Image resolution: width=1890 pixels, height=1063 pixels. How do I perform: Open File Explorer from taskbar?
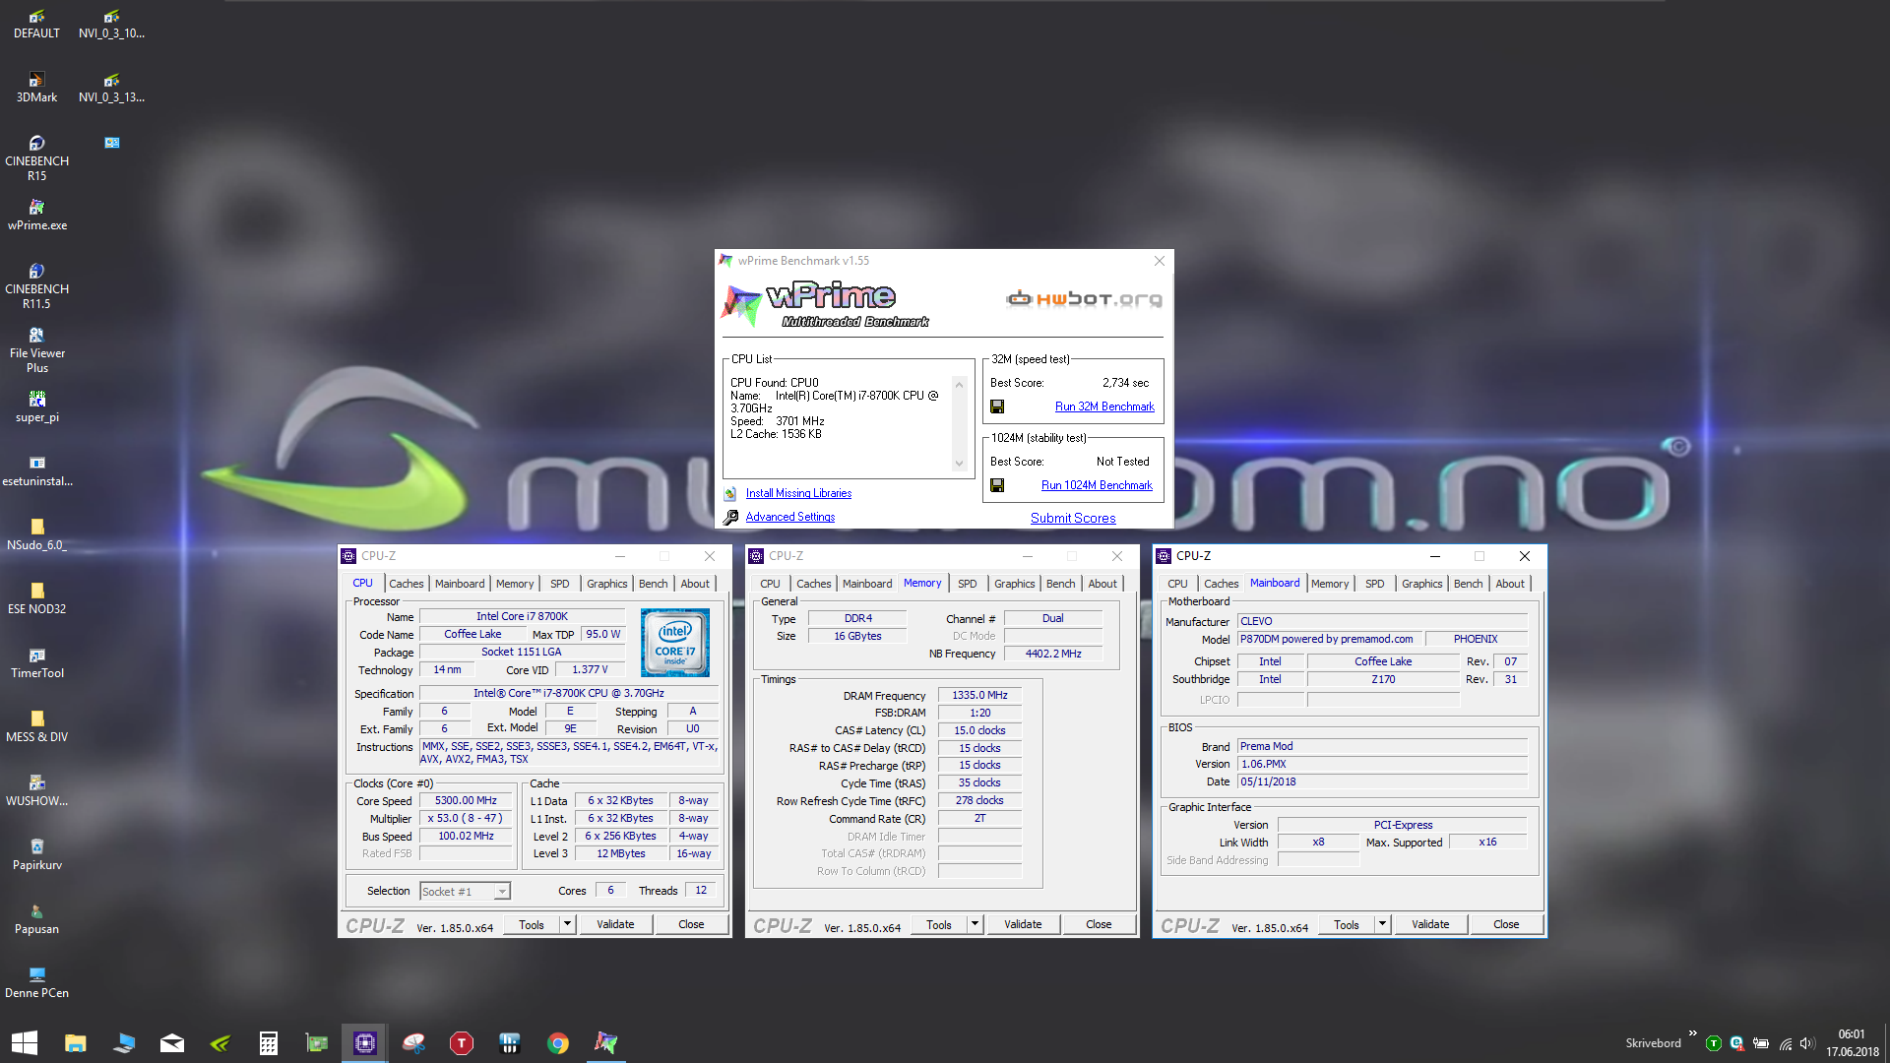coord(76,1043)
